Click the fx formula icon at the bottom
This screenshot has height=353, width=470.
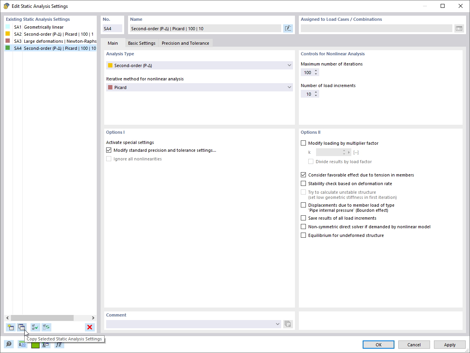pyautogui.click(x=59, y=344)
